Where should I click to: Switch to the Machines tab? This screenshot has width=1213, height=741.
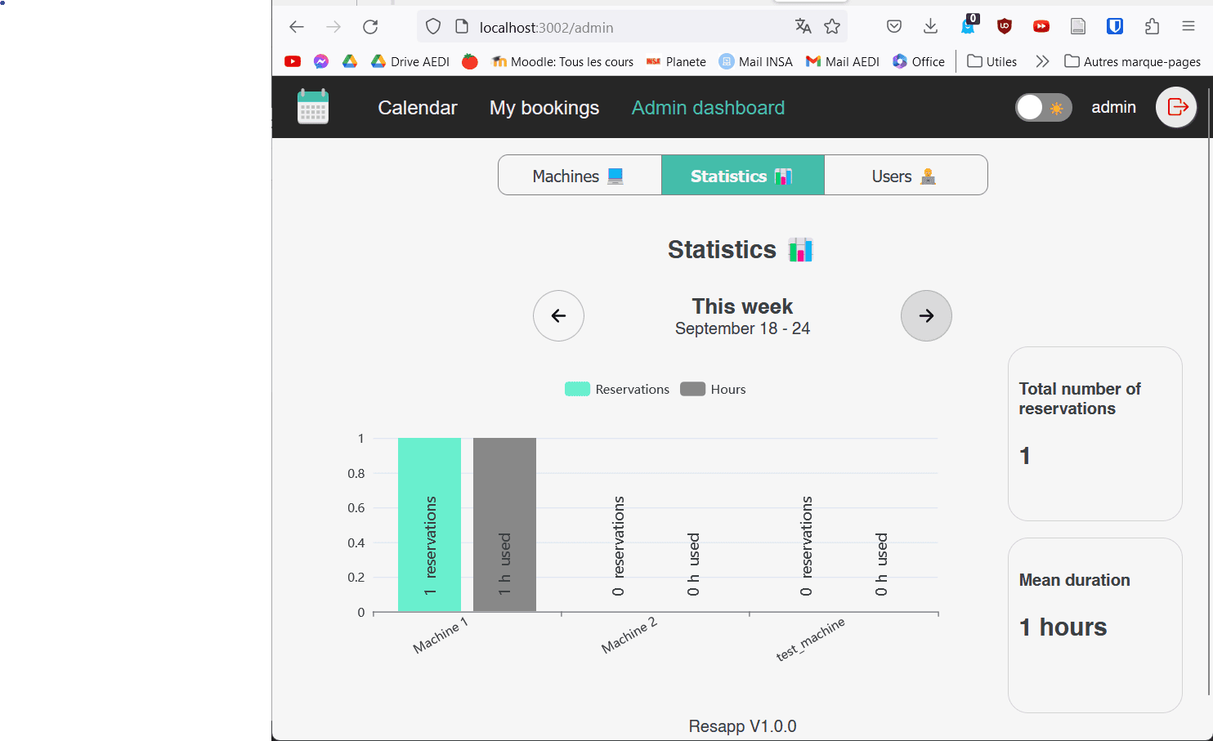point(580,175)
